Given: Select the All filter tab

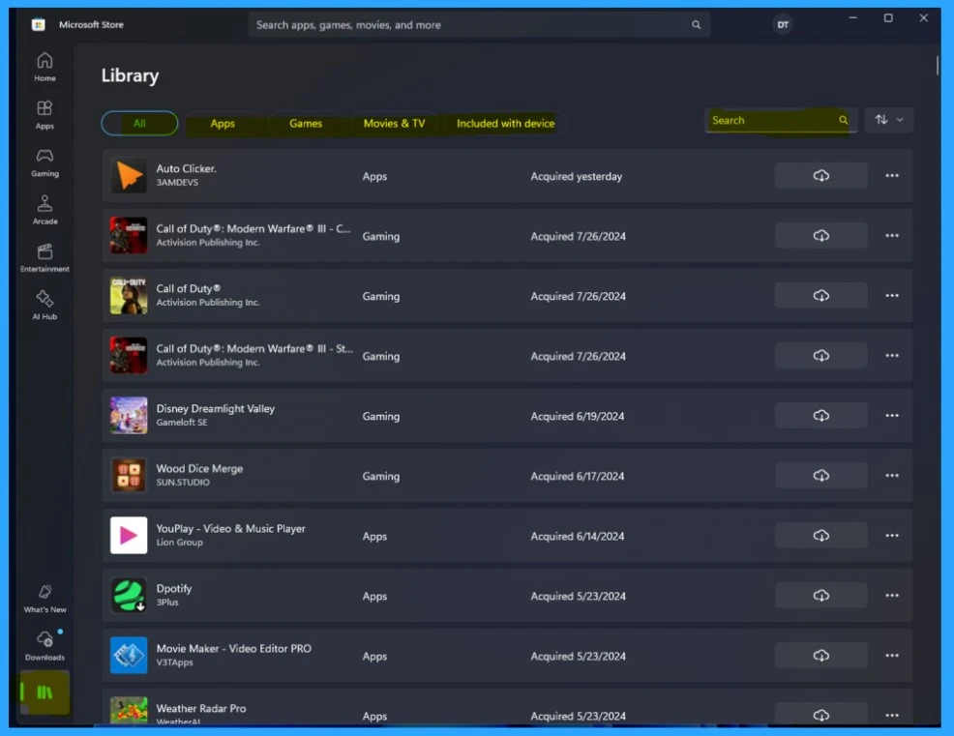Looking at the screenshot, I should click(x=139, y=123).
